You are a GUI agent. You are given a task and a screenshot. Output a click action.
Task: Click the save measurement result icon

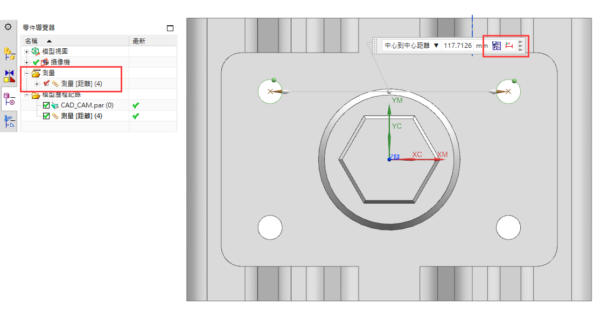(x=497, y=46)
